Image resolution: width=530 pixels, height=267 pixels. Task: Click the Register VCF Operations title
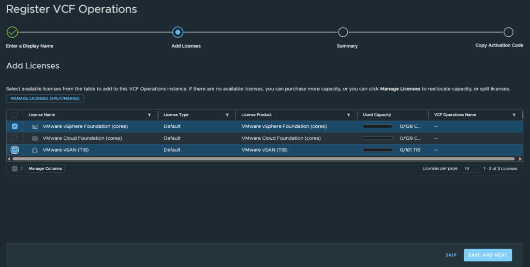71,9
